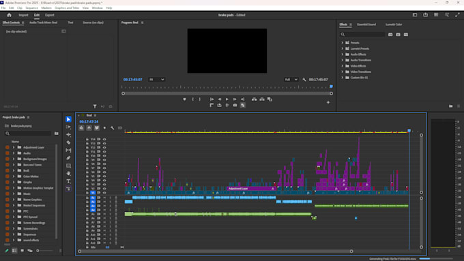Open the Markers menu
The image size is (464, 261).
click(46, 8)
